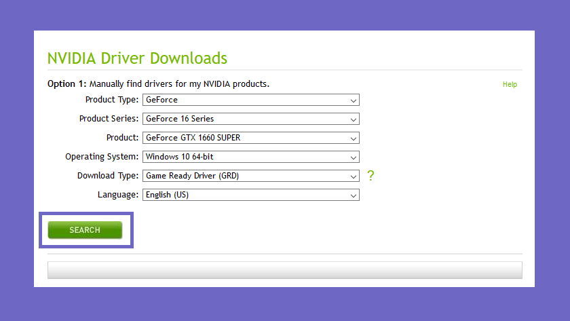The image size is (570, 321).
Task: Click the green question mark beside Download Type
Action: 370,176
